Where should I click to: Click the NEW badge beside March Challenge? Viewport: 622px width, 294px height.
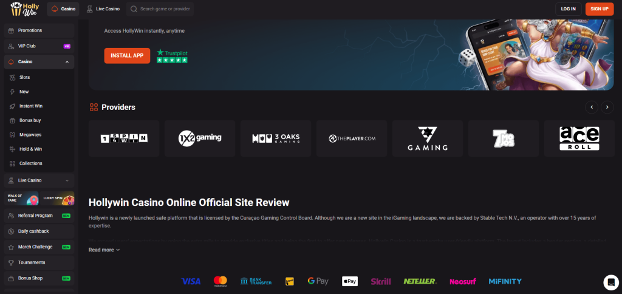pyautogui.click(x=66, y=247)
